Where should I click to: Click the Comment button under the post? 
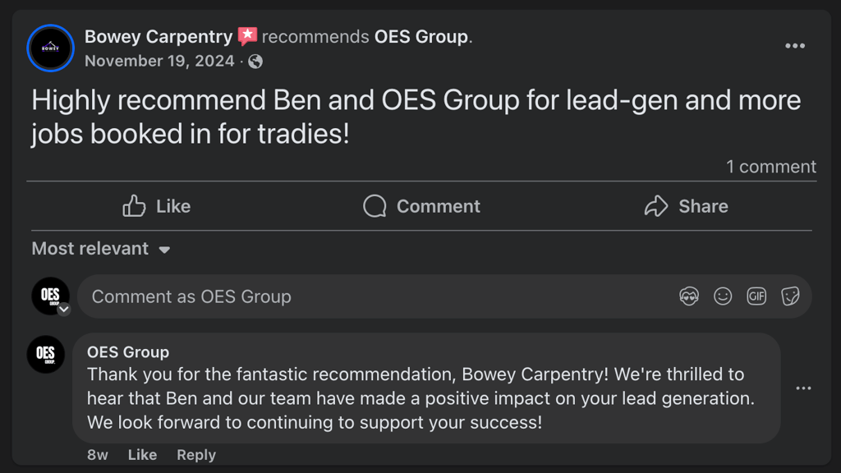(421, 206)
